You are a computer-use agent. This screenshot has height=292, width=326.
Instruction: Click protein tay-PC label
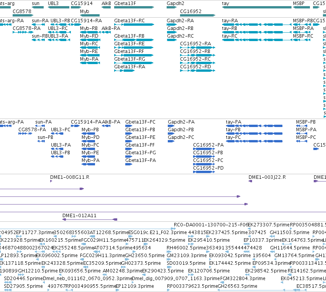click(x=233, y=137)
